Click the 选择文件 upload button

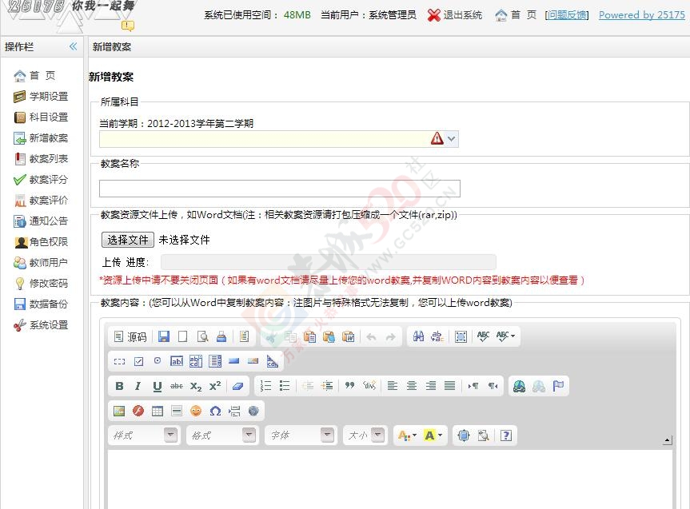[128, 240]
